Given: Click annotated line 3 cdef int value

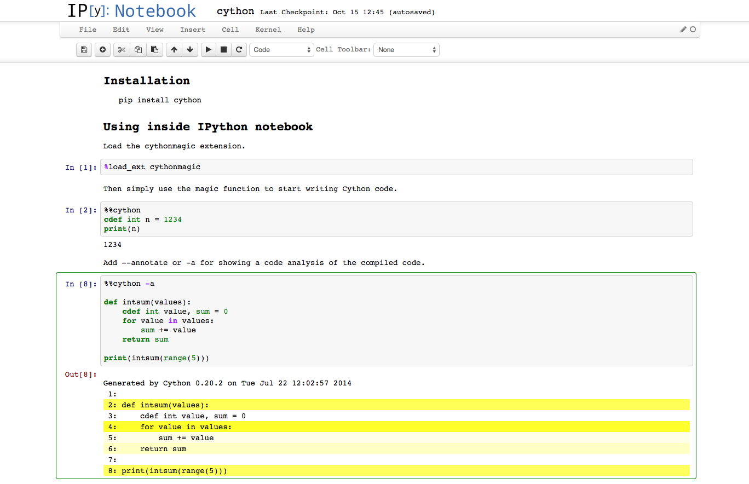Looking at the screenshot, I should click(396, 416).
